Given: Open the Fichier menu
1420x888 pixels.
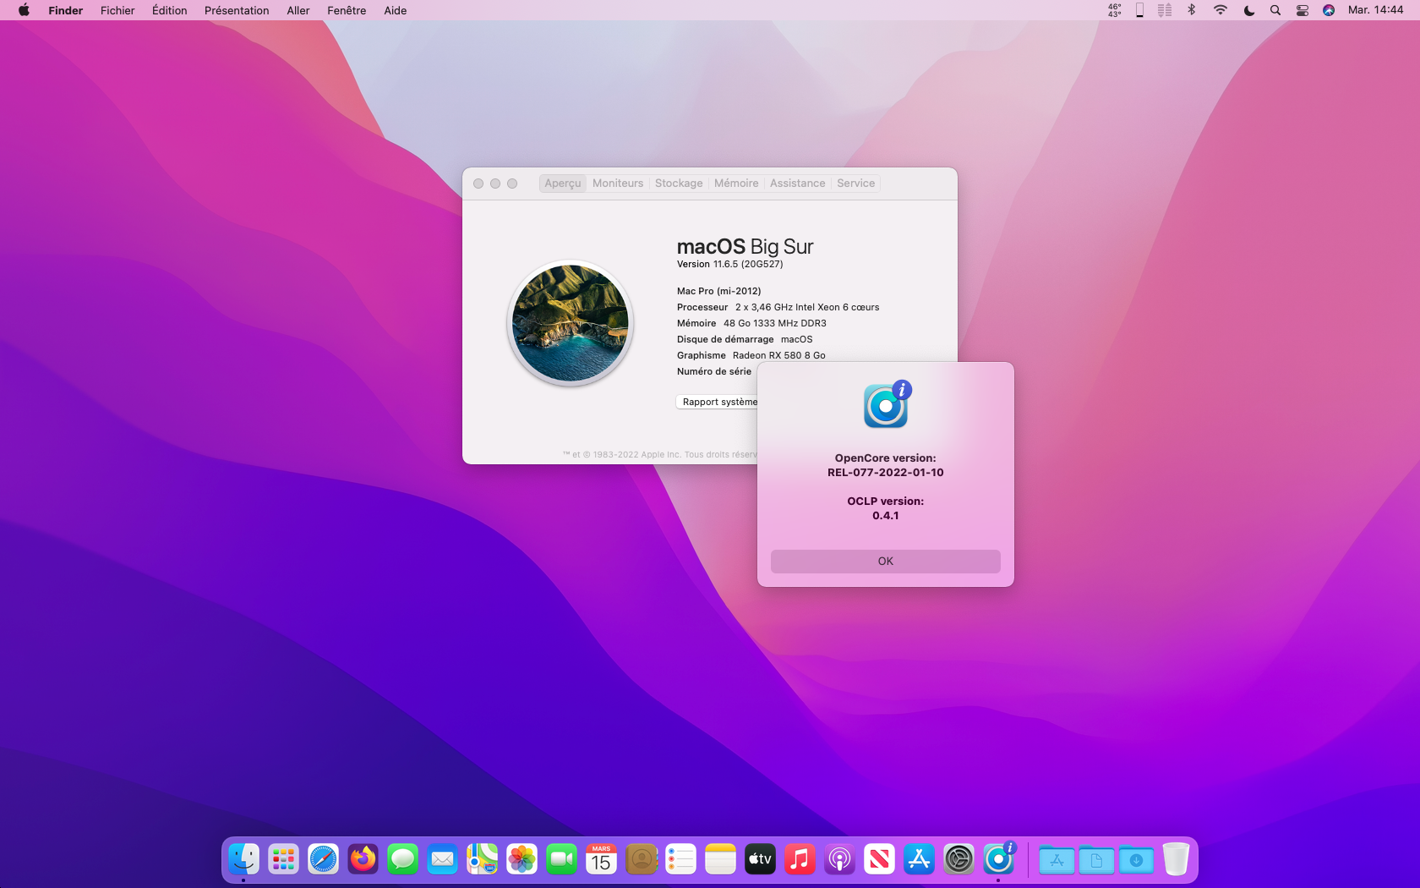Looking at the screenshot, I should pos(117,10).
